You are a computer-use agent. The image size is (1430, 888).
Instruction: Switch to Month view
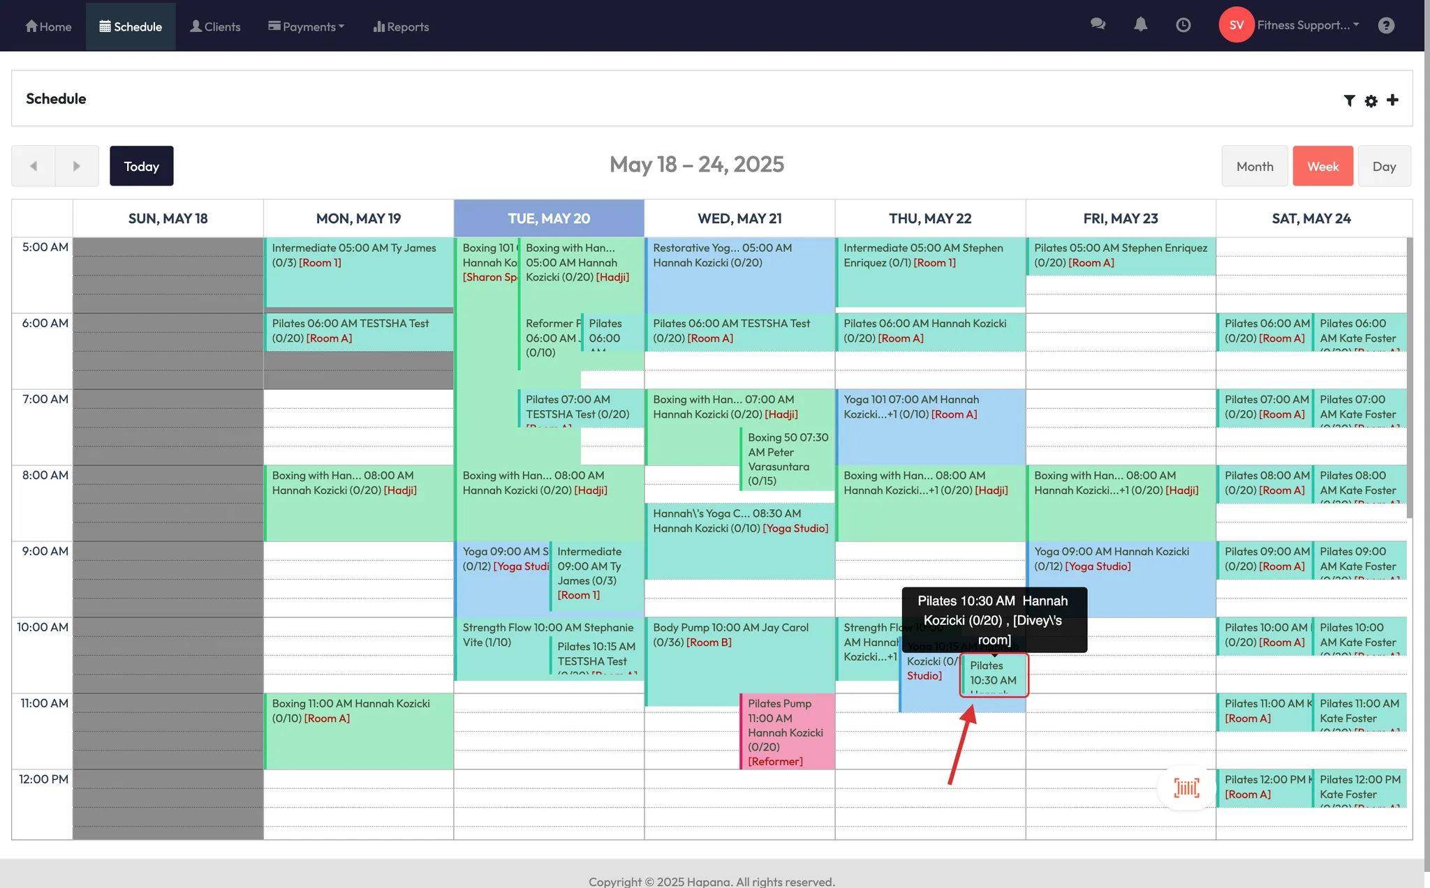coord(1254,166)
